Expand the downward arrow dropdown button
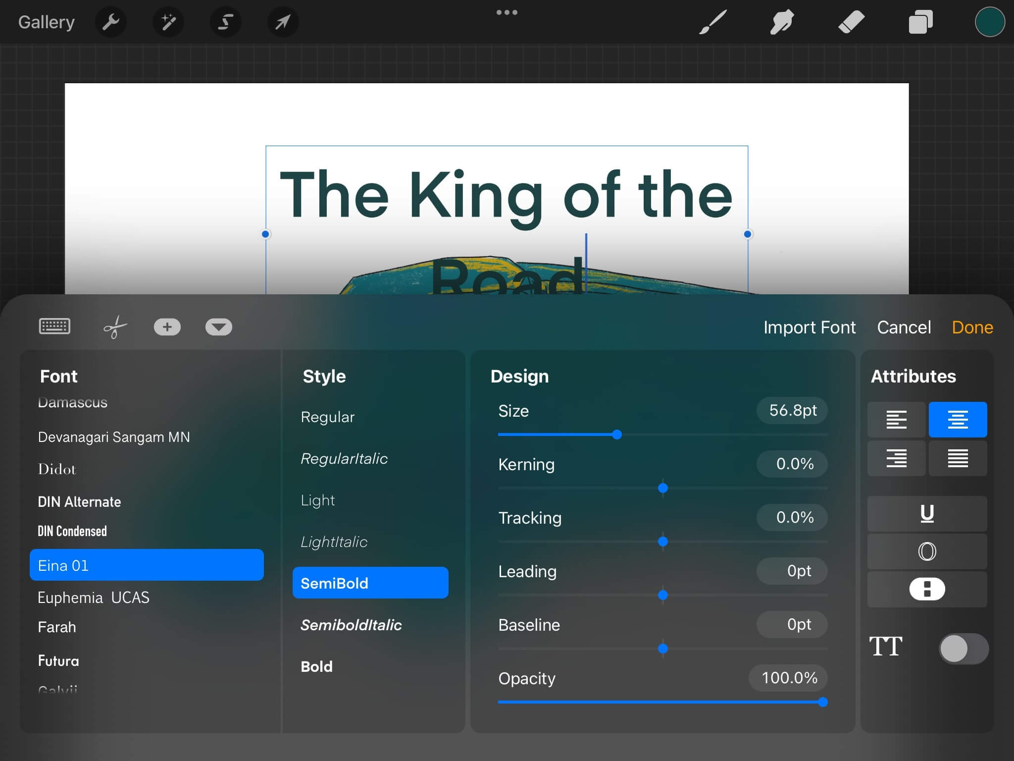Screen dimensions: 1014x761 click(218, 327)
